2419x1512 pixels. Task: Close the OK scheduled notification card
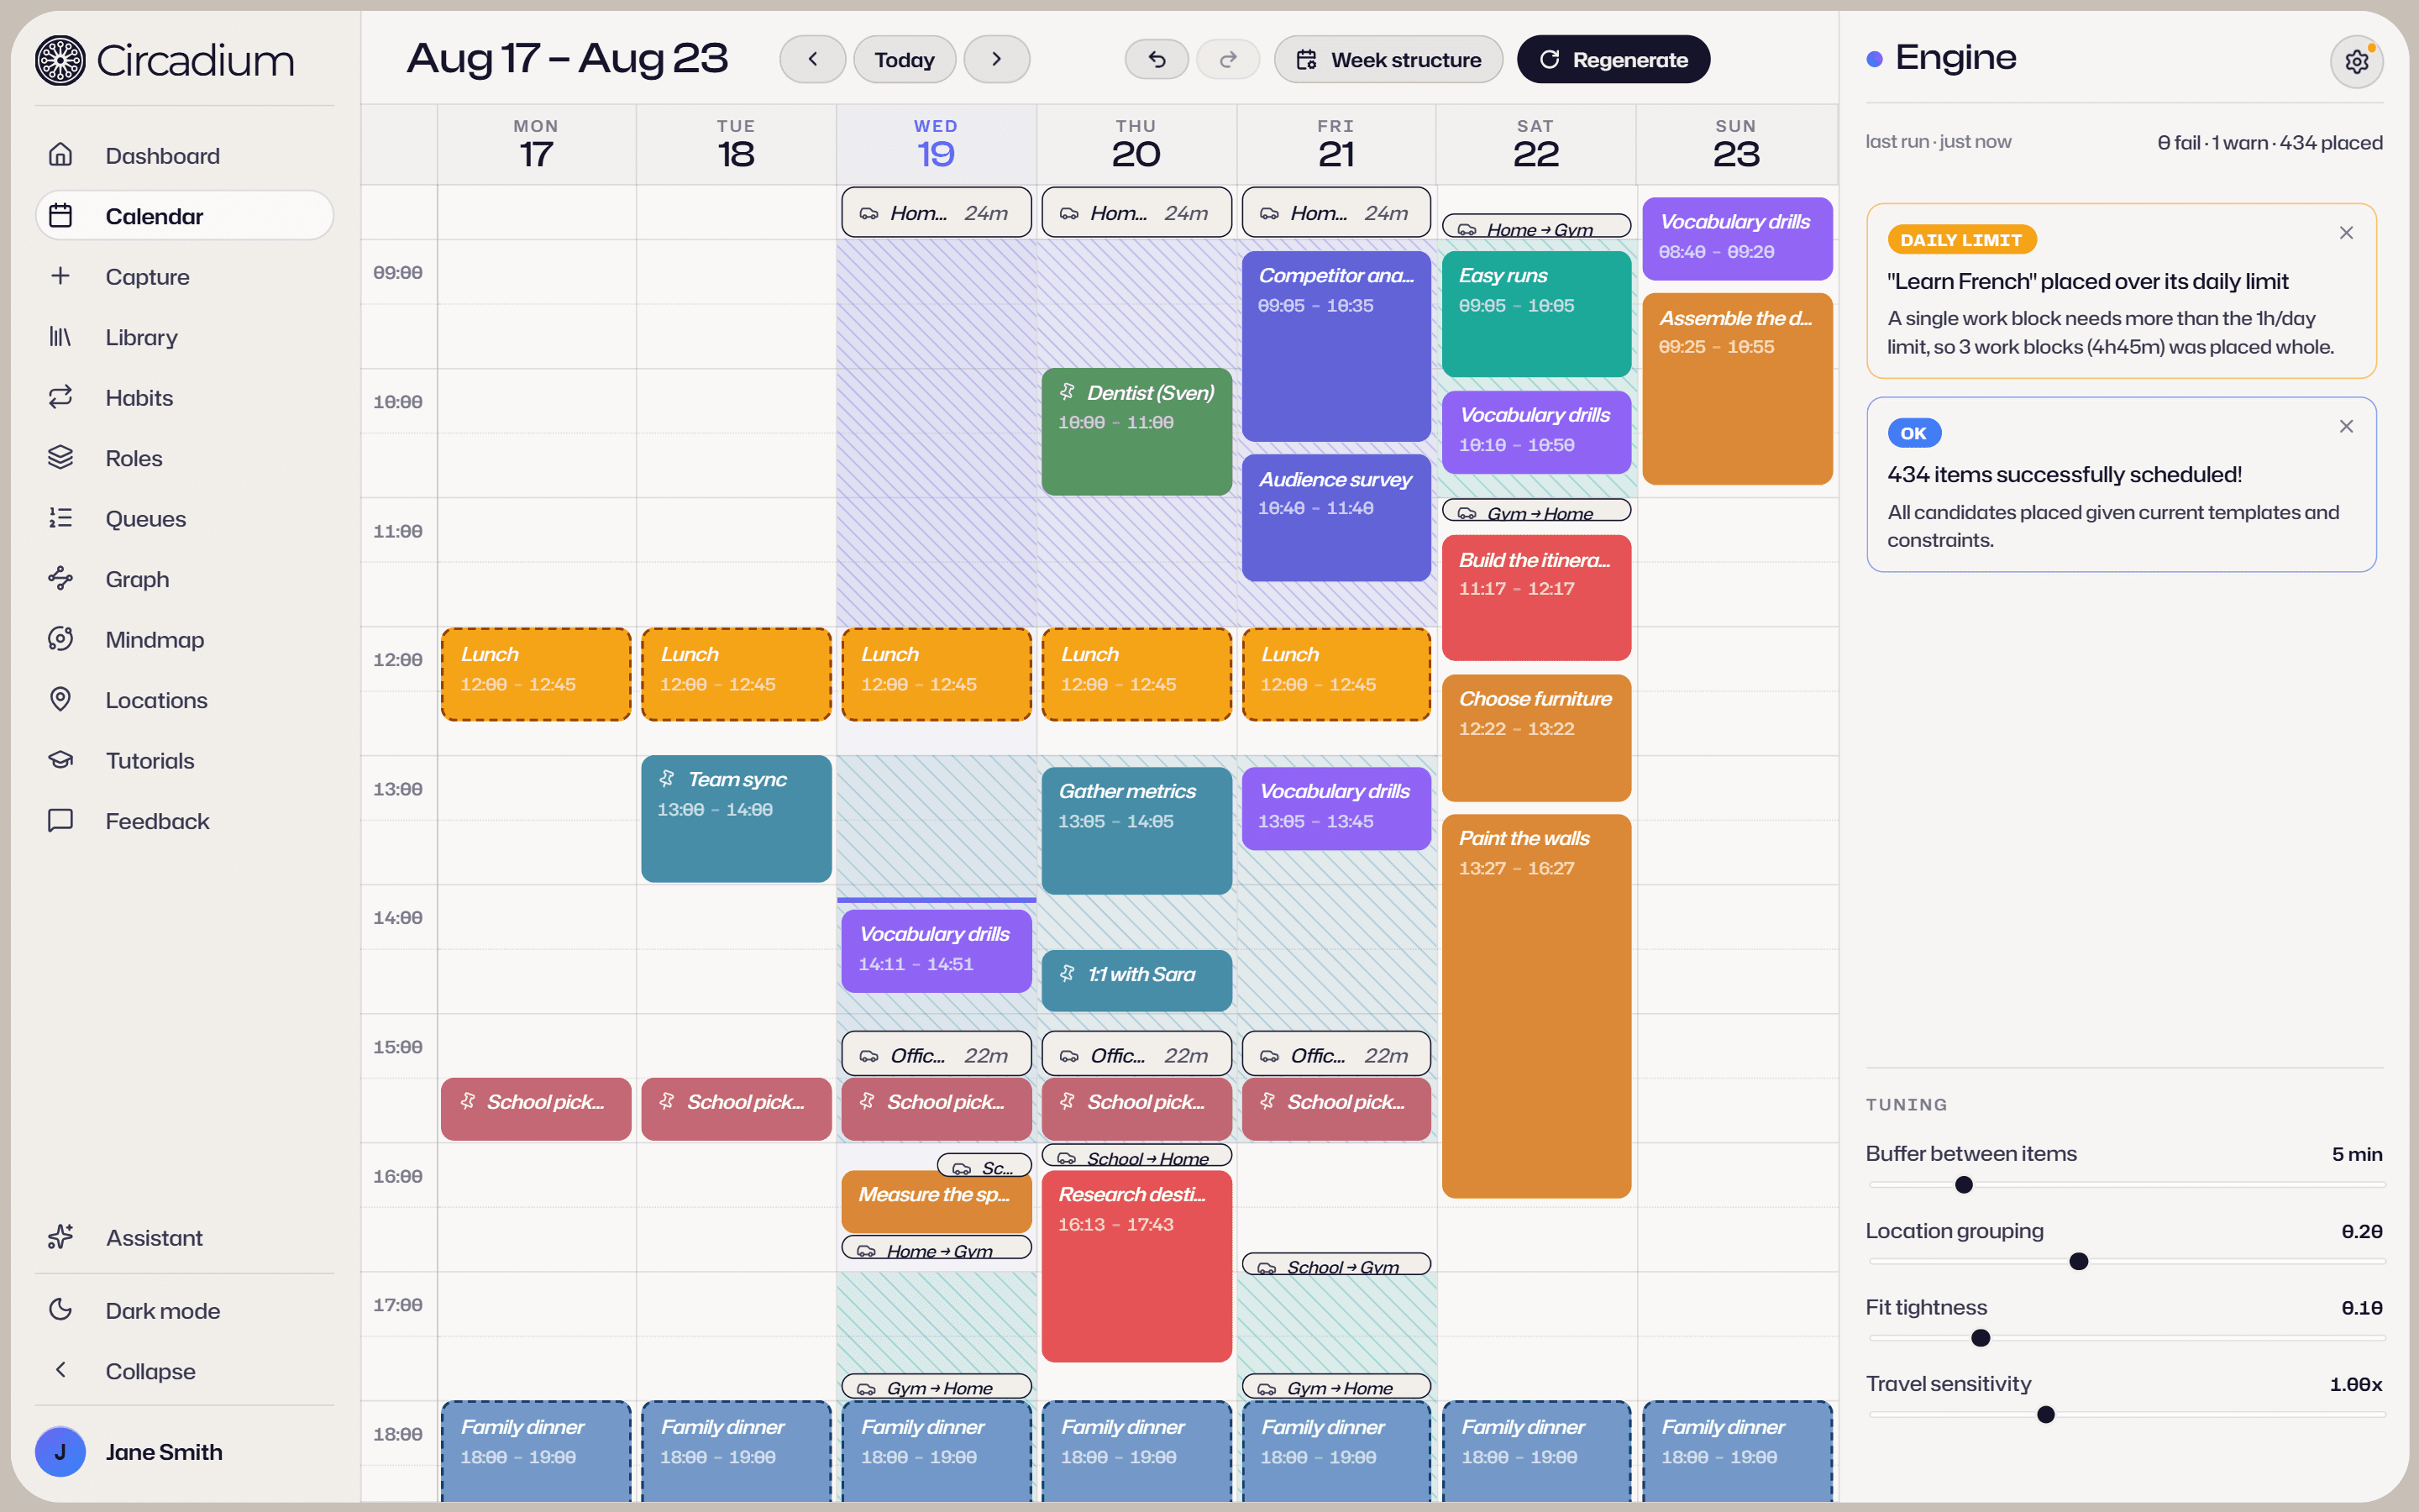click(2346, 426)
